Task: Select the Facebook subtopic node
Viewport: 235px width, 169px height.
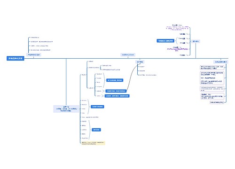Action: [x=99, y=74]
